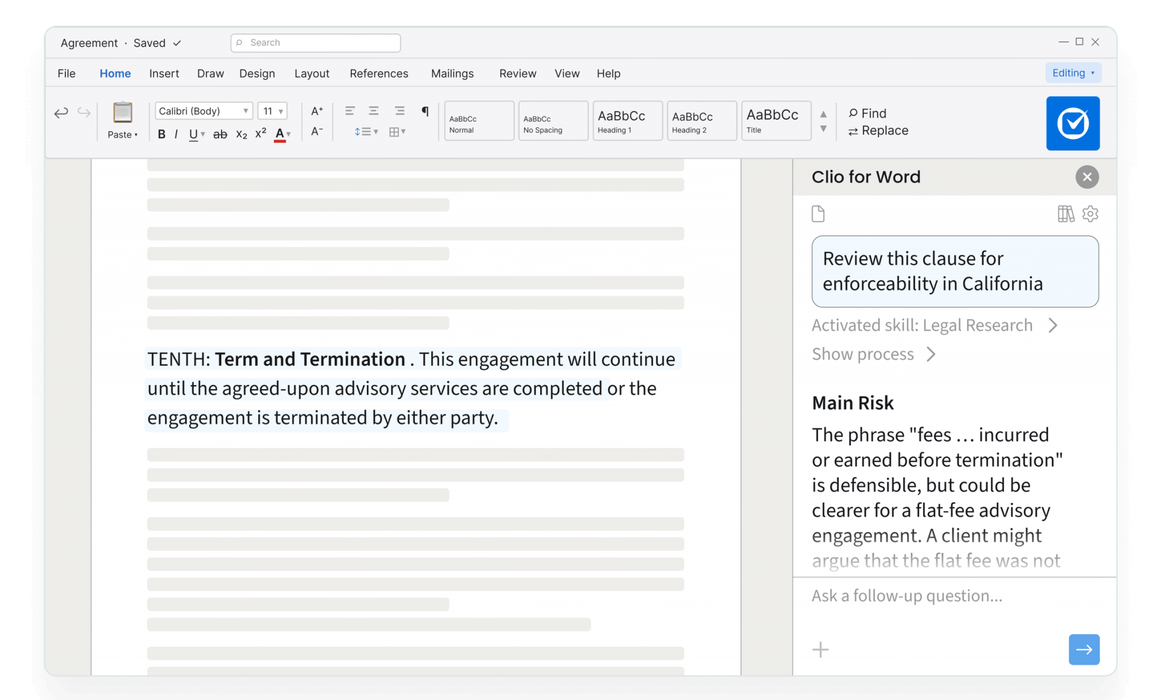The width and height of the screenshot is (1161, 700).
Task: Apply the No Spacing style
Action: point(553,121)
